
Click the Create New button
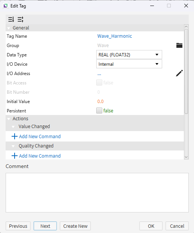click(x=75, y=226)
